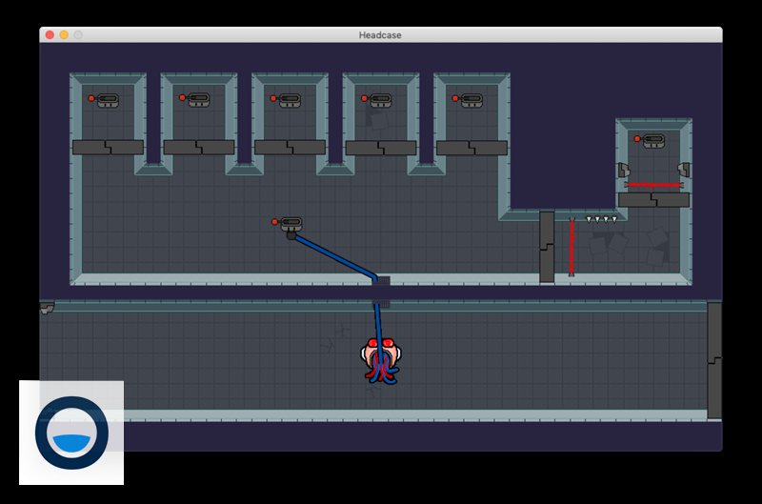The width and height of the screenshot is (762, 504).
Task: Click the sliding door of the leftmost cell
Action: tap(108, 148)
